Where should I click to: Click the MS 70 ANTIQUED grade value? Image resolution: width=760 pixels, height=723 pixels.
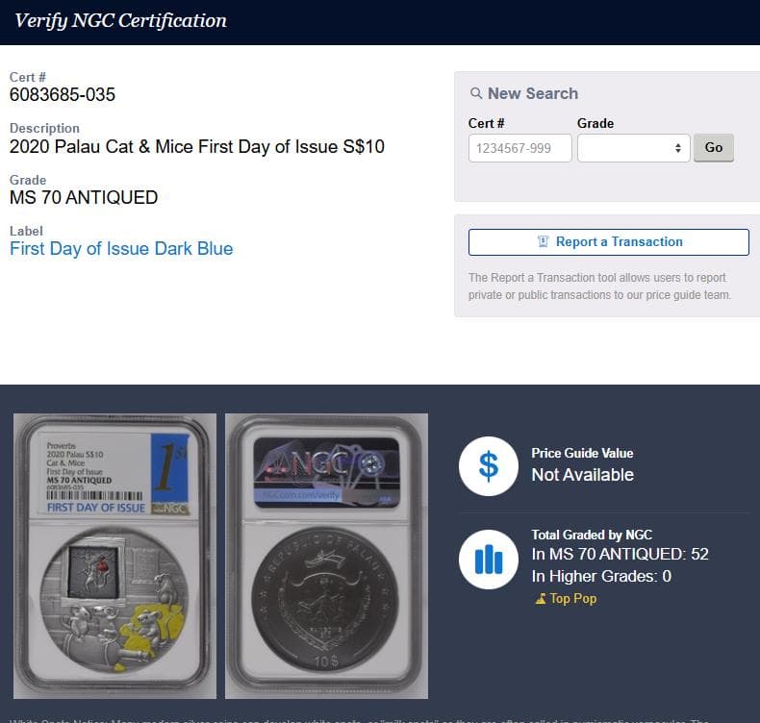(x=84, y=198)
